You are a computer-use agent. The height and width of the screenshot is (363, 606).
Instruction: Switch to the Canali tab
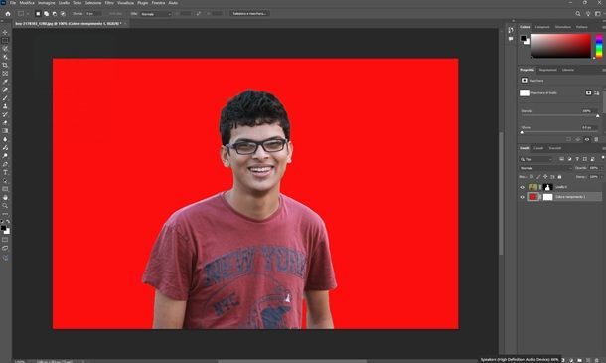coord(538,148)
